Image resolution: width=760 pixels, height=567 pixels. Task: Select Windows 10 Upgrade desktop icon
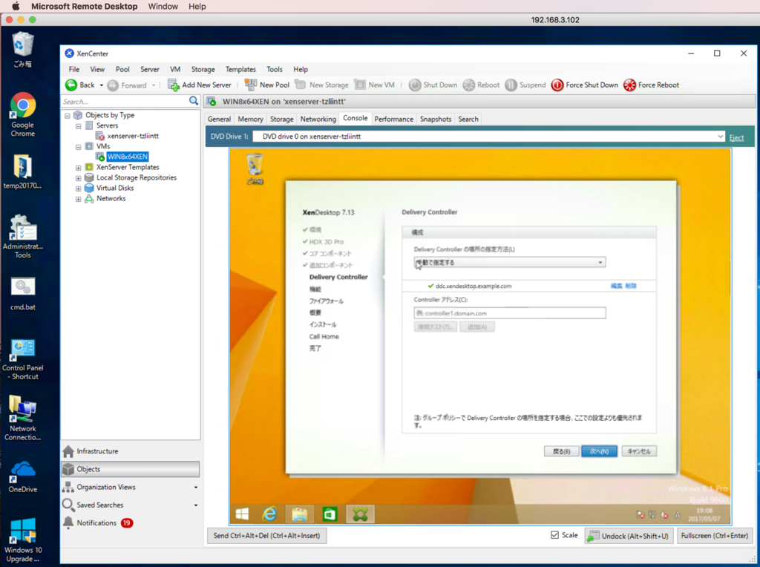click(x=23, y=540)
